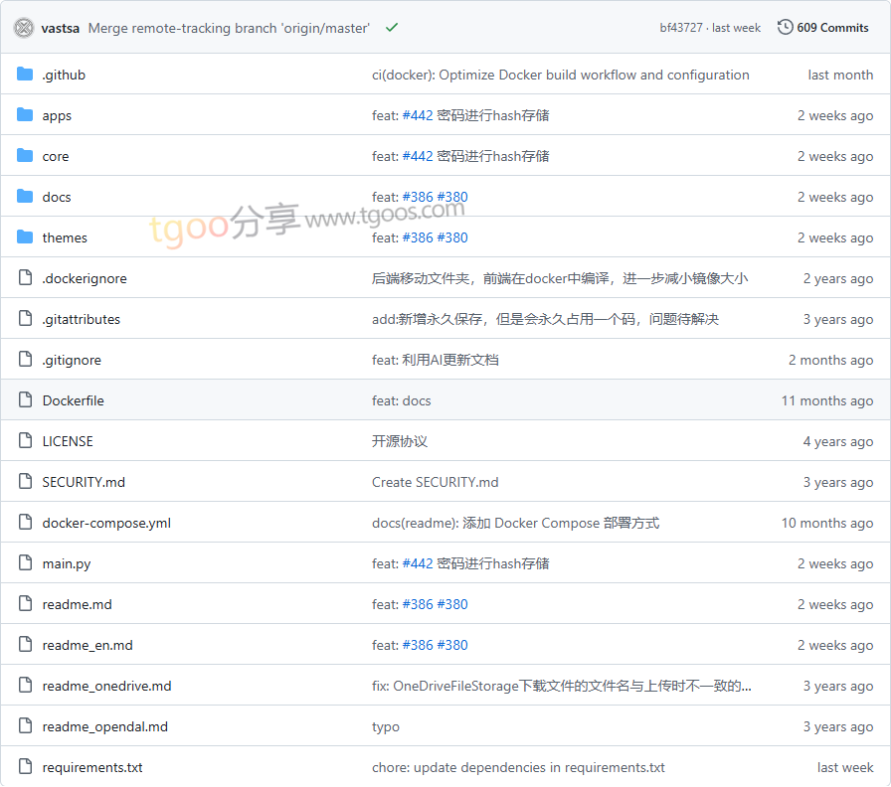Click the Dockerfile file icon
The height and width of the screenshot is (787, 891).
tap(26, 400)
